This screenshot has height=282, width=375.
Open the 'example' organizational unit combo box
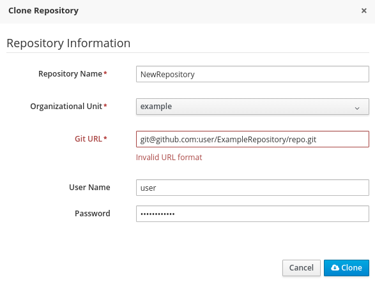click(x=252, y=107)
